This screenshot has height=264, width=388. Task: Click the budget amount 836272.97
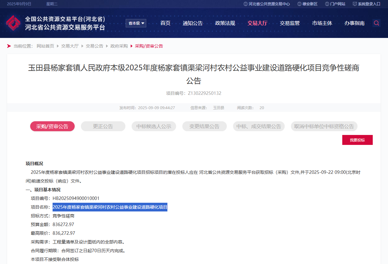click(x=63, y=225)
